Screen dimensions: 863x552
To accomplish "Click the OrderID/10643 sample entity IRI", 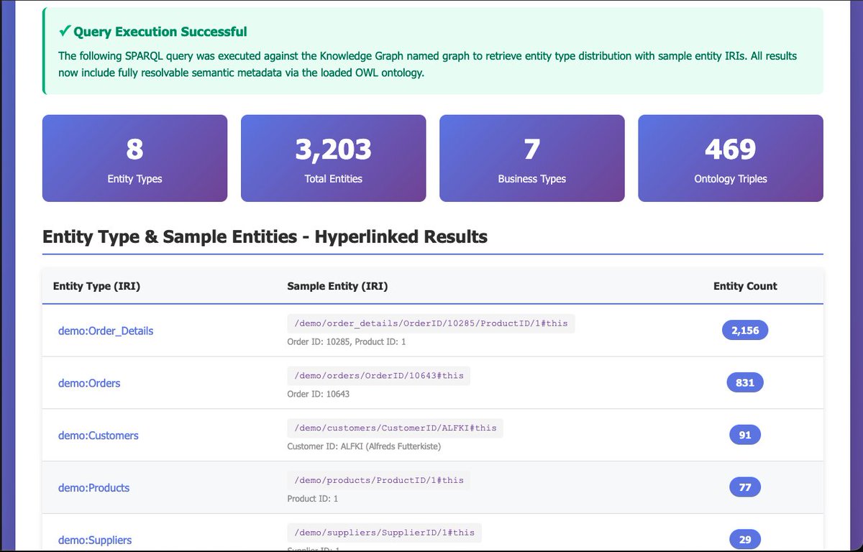I will pyautogui.click(x=378, y=375).
